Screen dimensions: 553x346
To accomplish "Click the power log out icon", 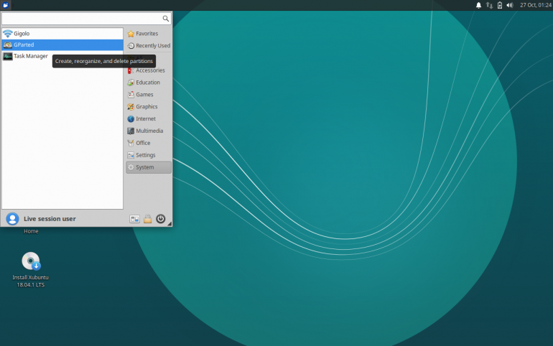I will point(161,219).
